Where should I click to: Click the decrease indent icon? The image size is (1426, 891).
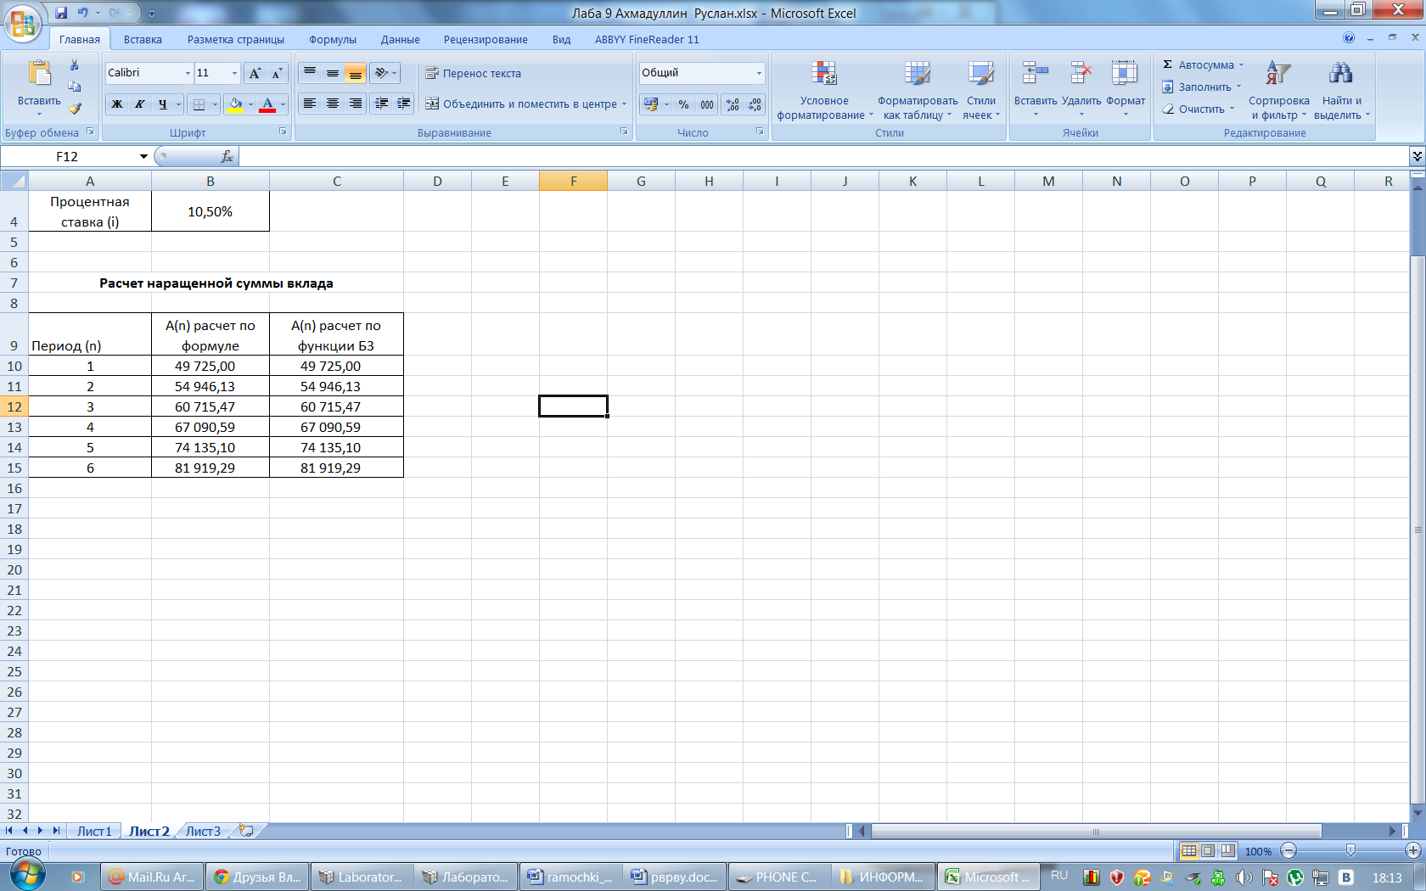pos(382,104)
